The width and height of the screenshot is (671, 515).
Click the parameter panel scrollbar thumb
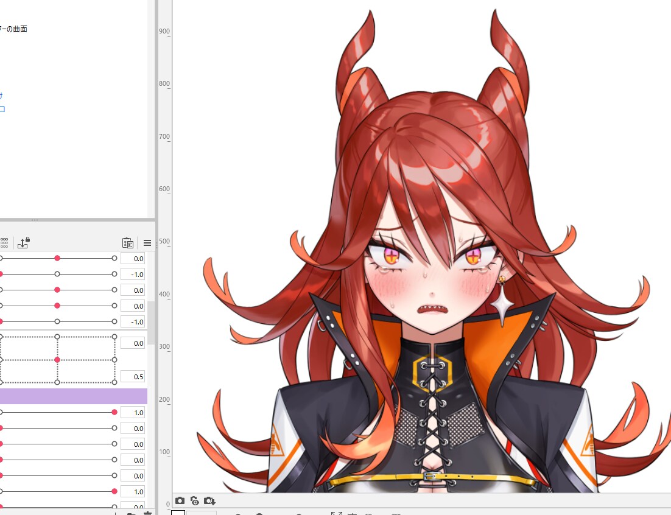click(x=151, y=323)
